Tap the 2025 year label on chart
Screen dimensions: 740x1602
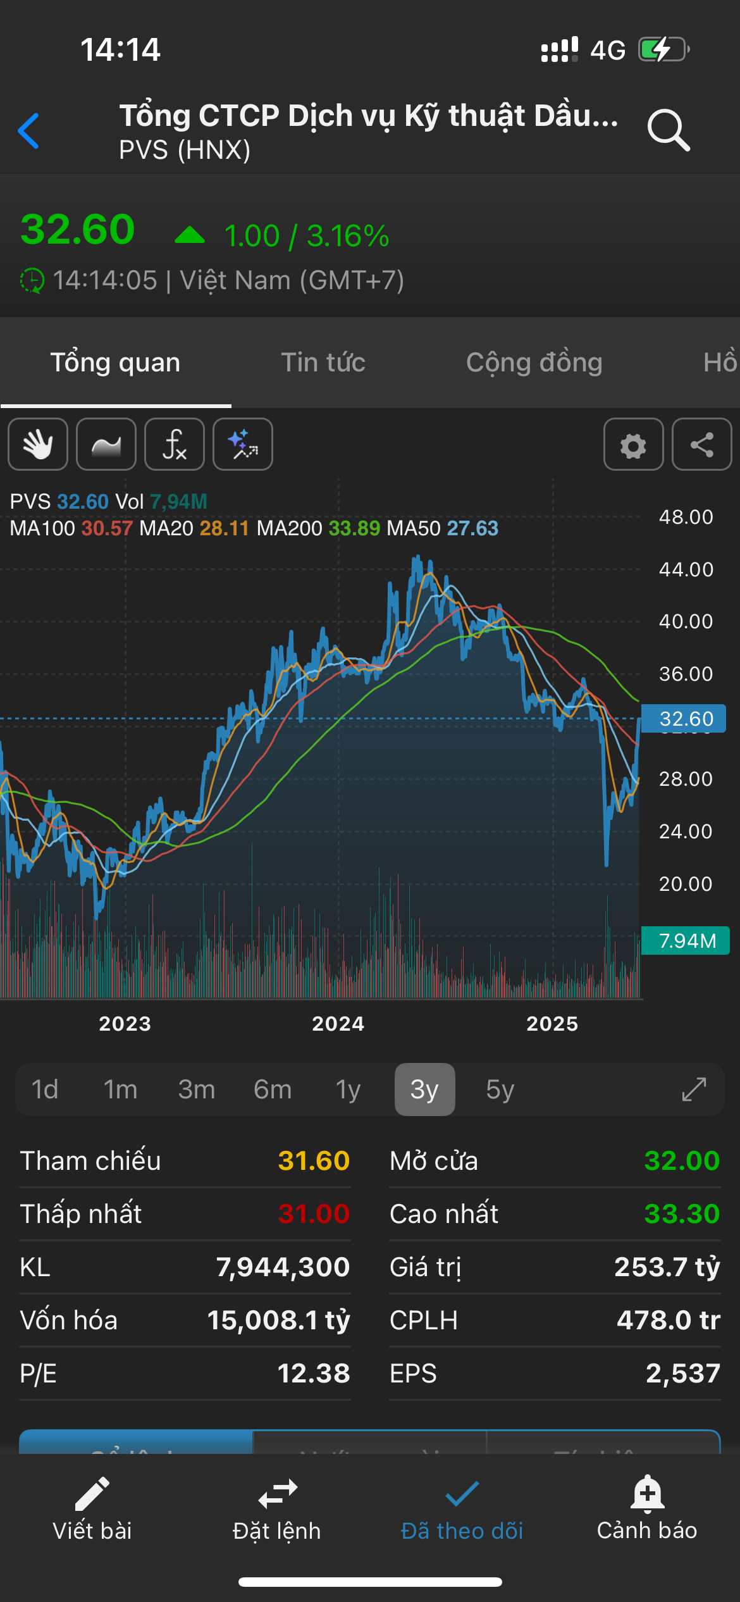[553, 1024]
